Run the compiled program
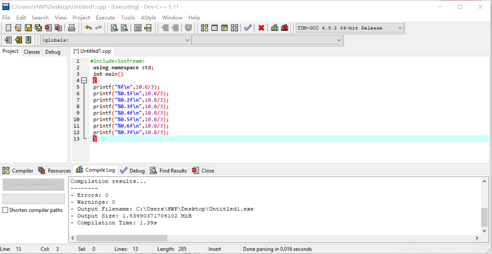 [x=214, y=28]
